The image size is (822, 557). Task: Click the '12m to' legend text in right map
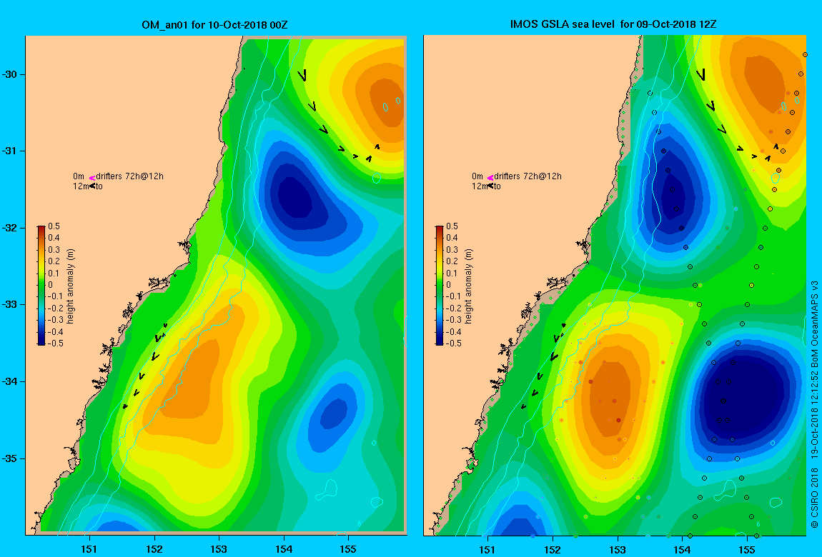coord(486,186)
